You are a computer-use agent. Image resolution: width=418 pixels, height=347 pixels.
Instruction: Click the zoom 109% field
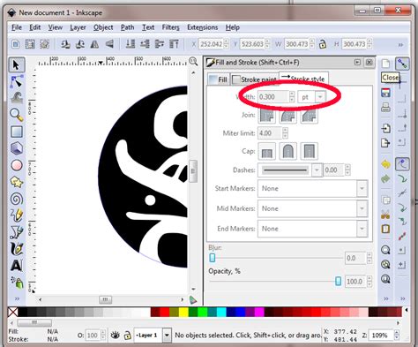click(x=381, y=336)
